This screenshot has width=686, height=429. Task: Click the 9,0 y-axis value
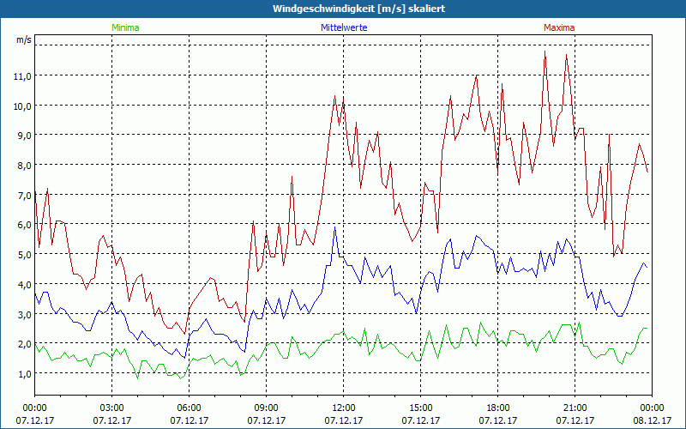pyautogui.click(x=25, y=136)
